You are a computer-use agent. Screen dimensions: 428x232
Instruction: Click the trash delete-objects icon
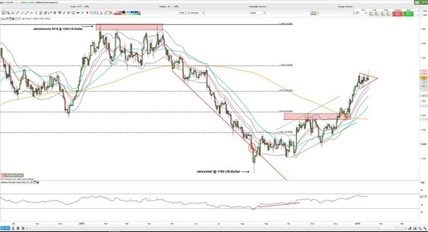click(55, 13)
